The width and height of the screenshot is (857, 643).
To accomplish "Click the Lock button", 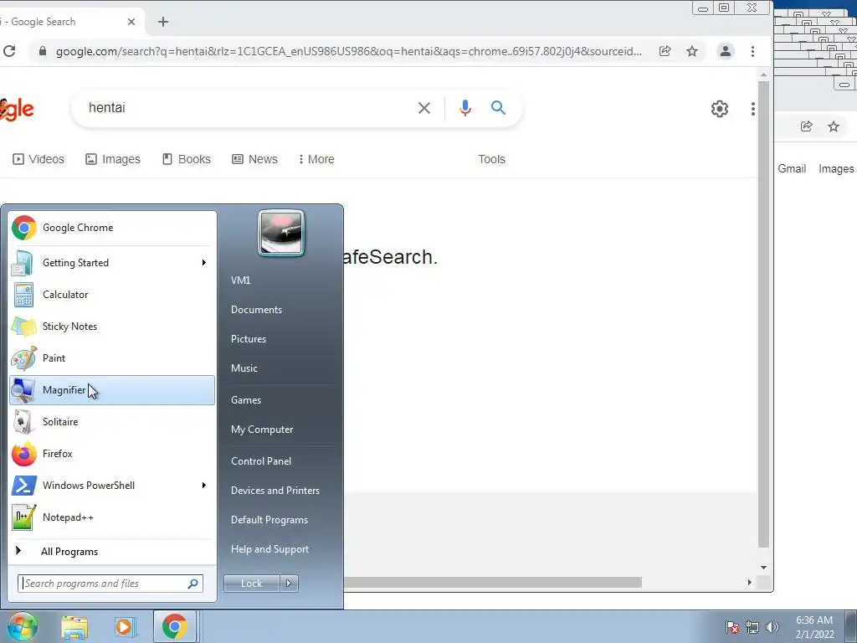I will (251, 584).
